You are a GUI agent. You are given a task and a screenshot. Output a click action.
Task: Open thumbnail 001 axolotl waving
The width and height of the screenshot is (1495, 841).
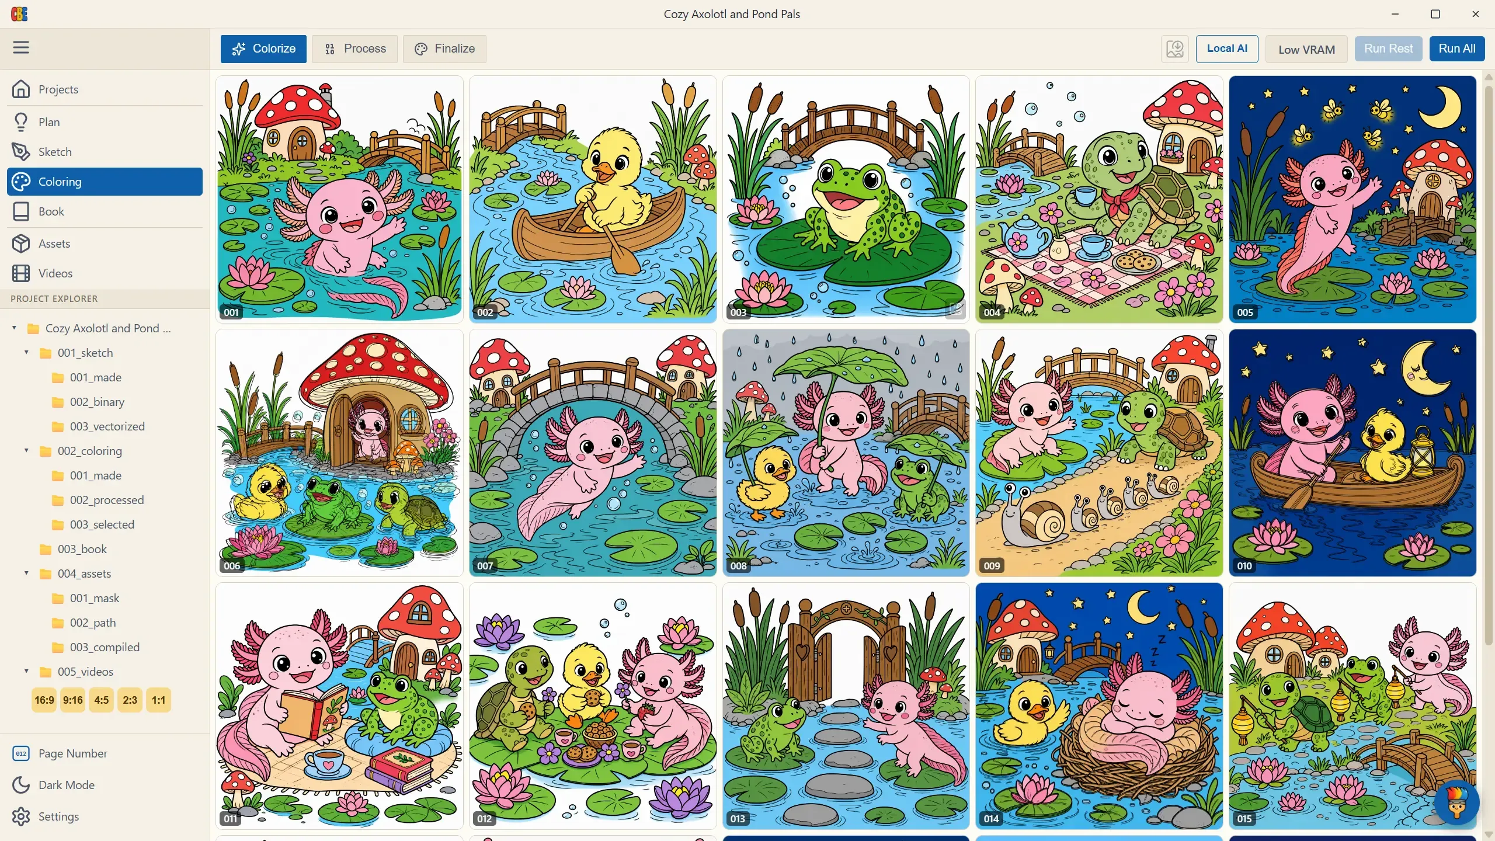point(339,199)
